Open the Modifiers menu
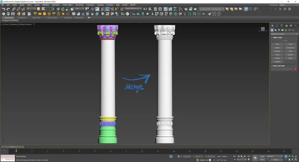The image size is (299, 162). (46, 5)
